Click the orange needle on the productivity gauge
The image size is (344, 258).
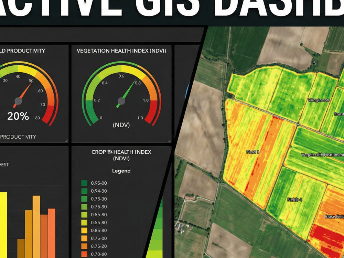tap(23, 95)
